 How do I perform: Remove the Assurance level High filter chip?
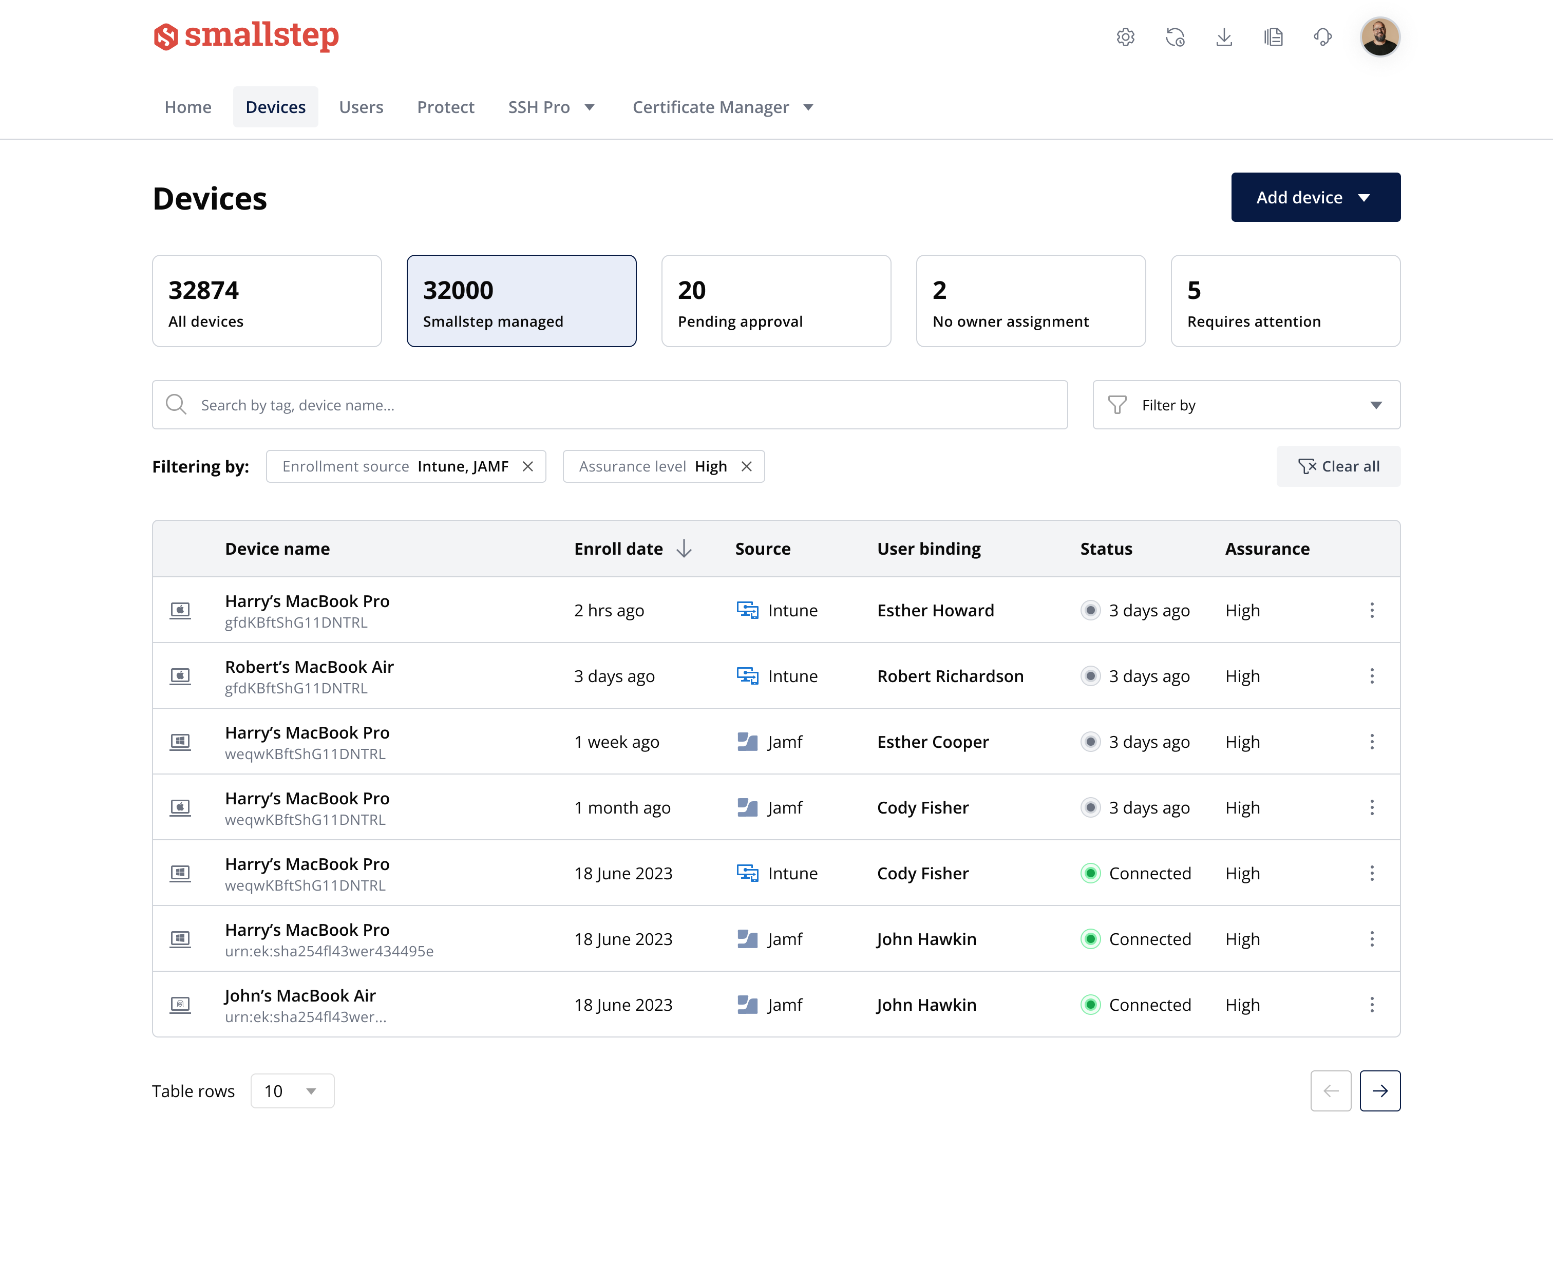[747, 466]
